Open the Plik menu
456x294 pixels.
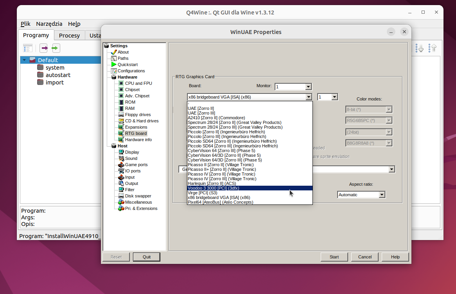[25, 24]
